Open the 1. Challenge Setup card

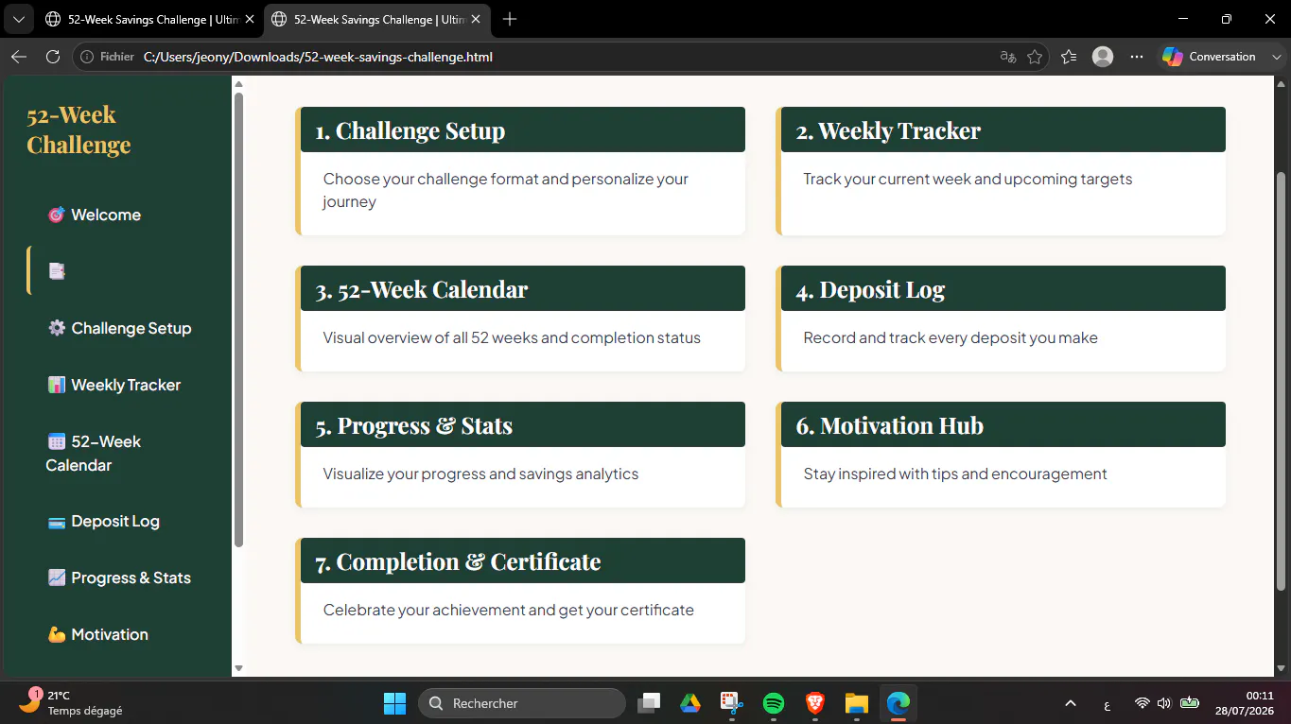[x=520, y=171]
